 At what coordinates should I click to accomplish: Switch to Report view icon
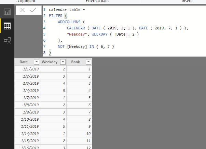(7, 12)
